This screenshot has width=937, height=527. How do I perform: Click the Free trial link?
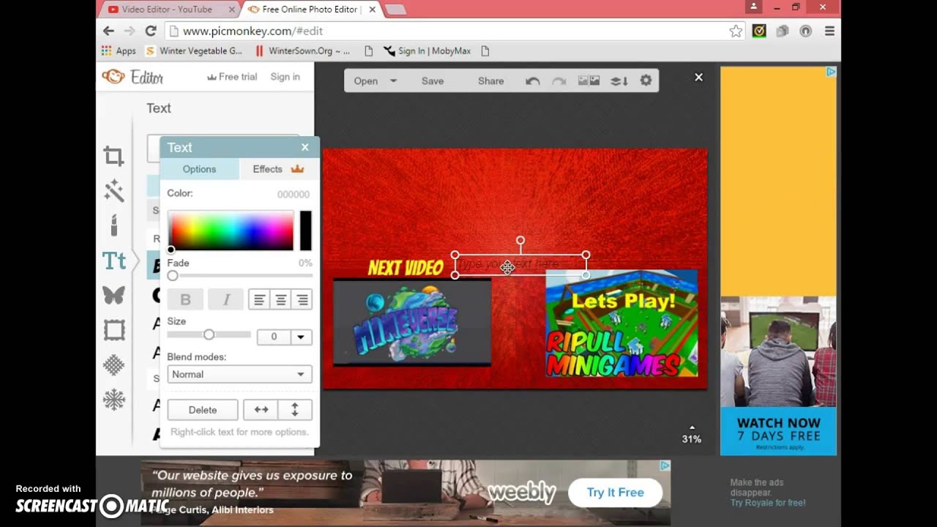point(232,77)
